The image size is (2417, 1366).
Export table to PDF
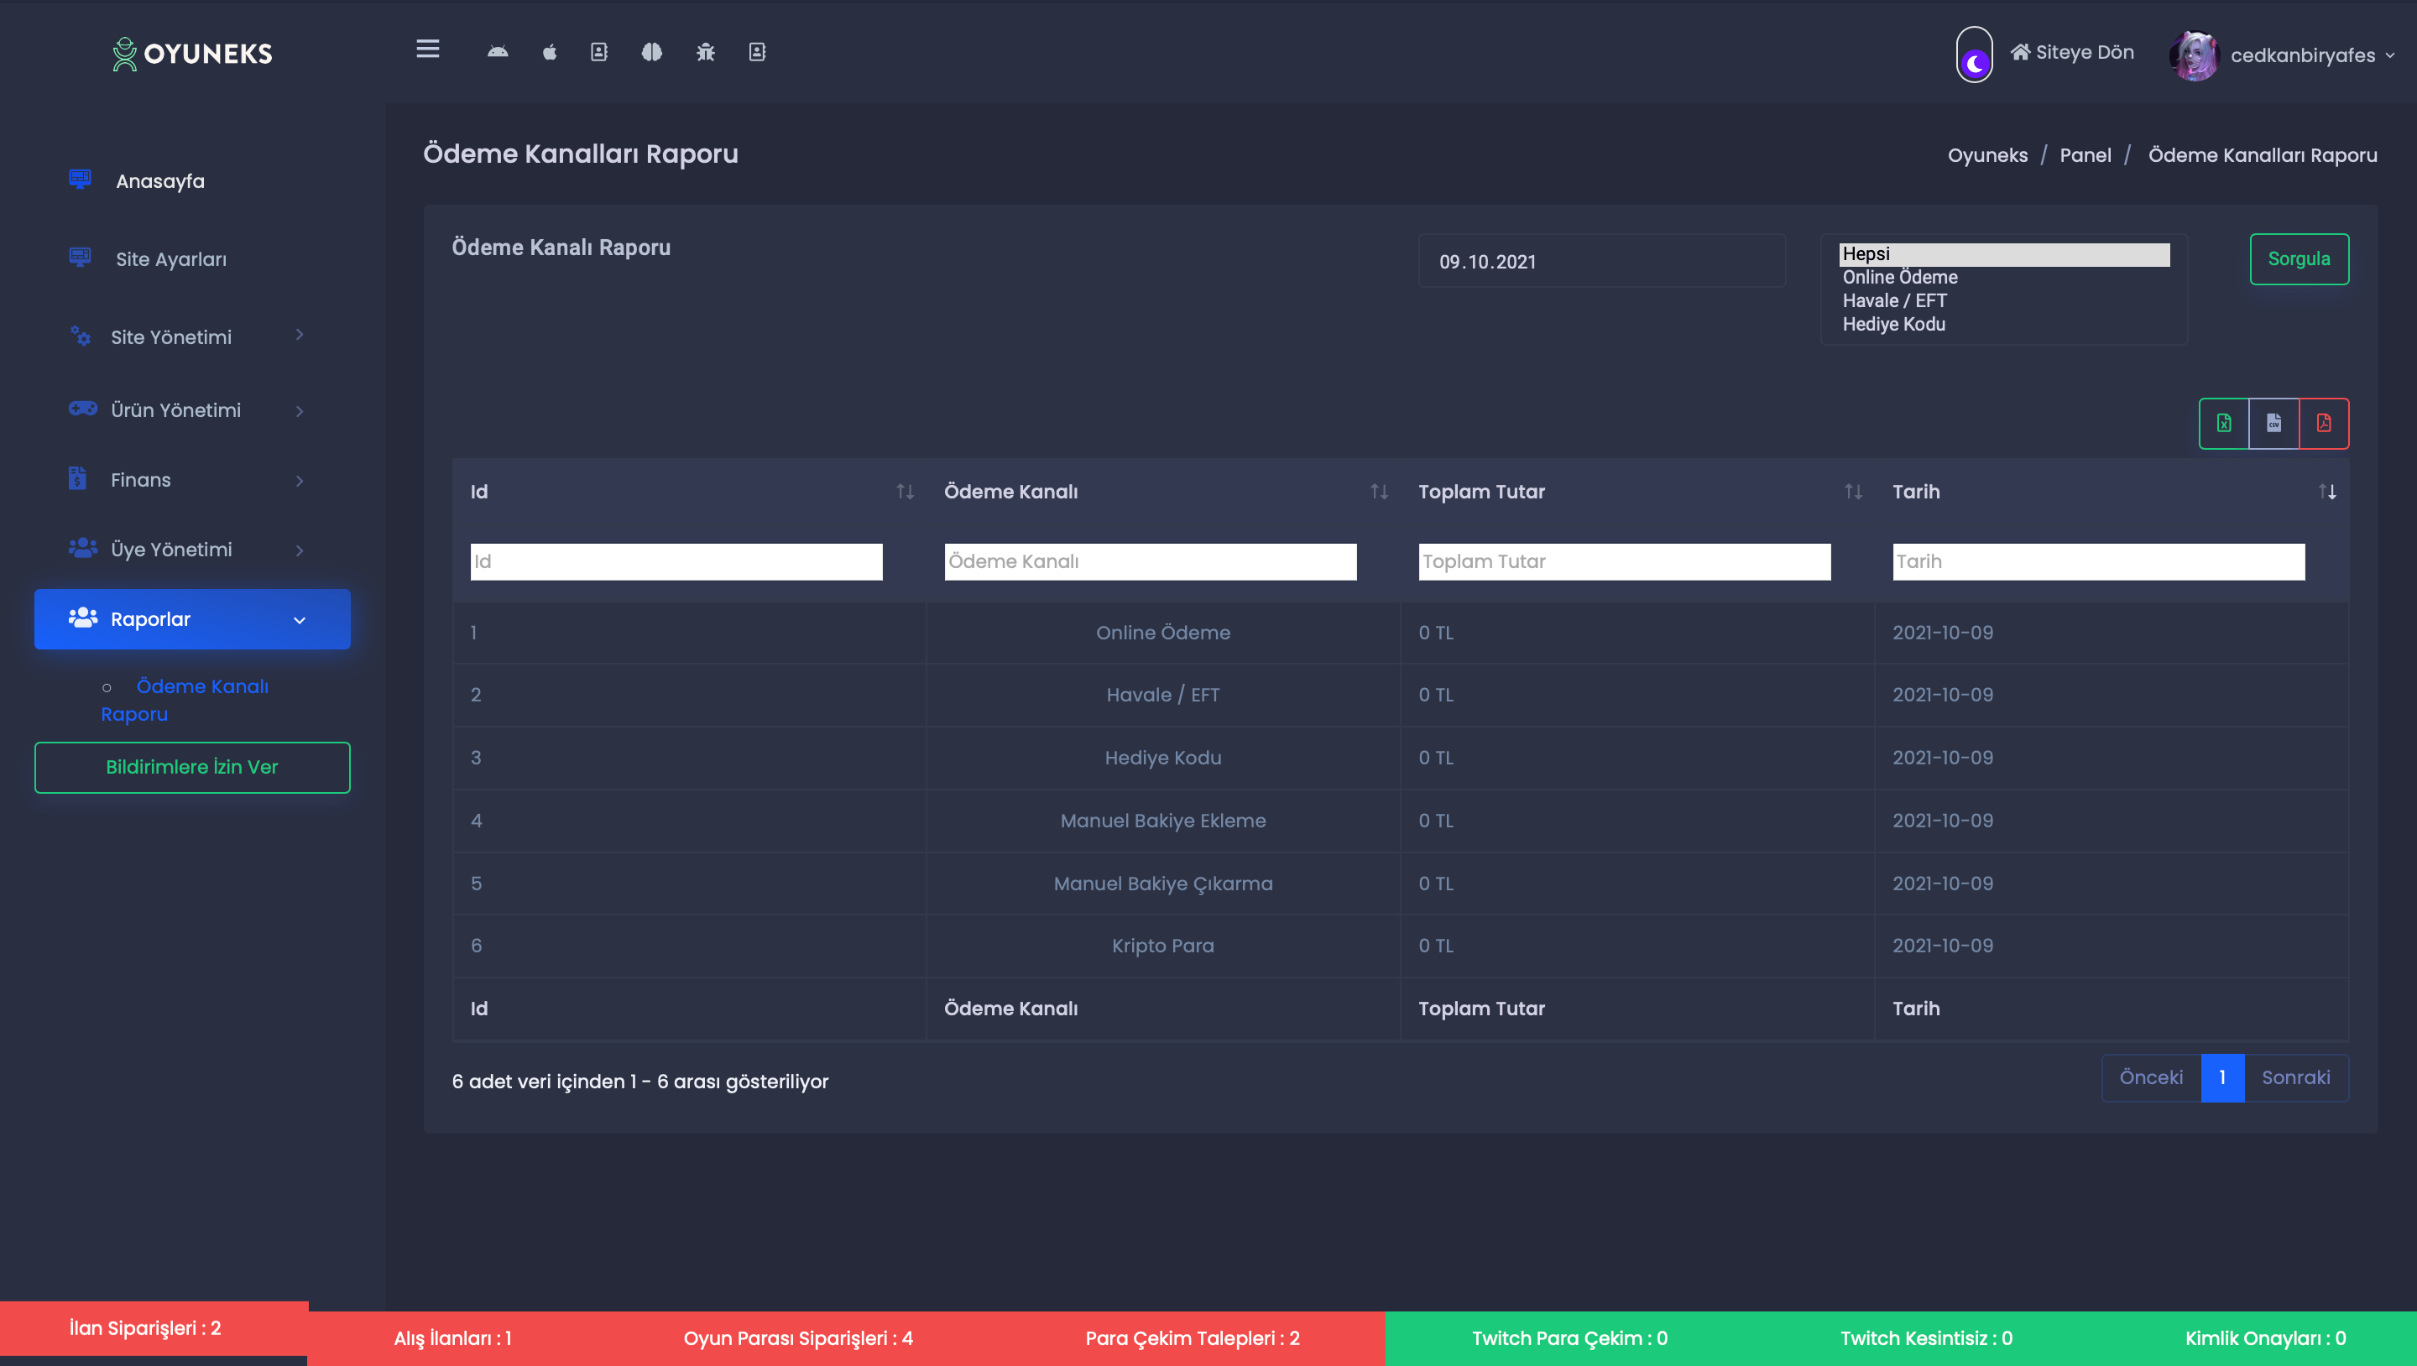point(2324,423)
